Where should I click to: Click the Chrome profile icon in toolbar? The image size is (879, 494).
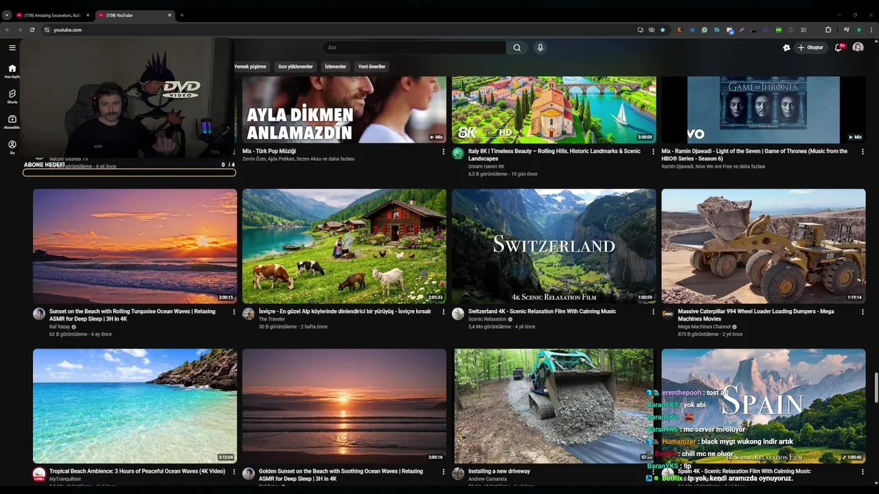(858, 30)
